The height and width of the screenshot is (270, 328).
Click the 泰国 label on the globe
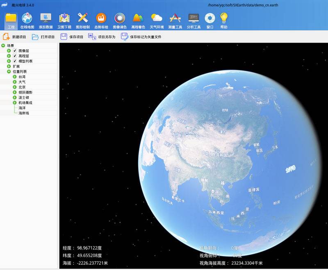[215, 191]
